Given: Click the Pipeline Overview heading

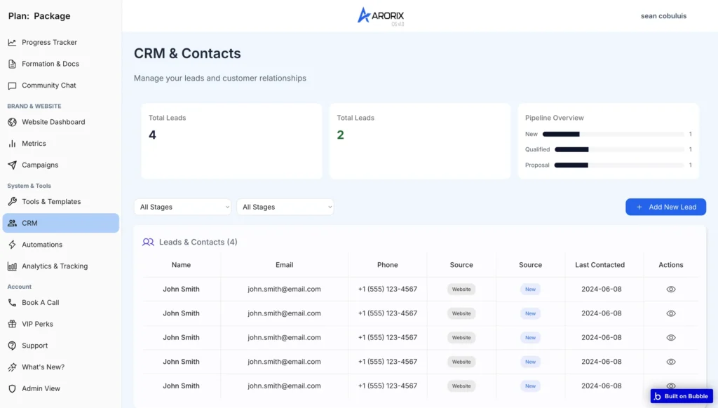Looking at the screenshot, I should (x=554, y=118).
